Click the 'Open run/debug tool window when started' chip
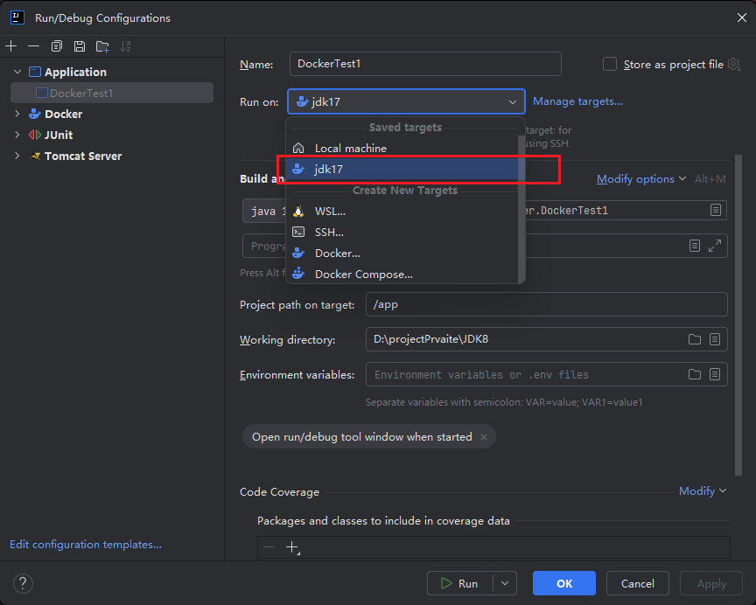Image resolution: width=756 pixels, height=605 pixels. point(369,437)
